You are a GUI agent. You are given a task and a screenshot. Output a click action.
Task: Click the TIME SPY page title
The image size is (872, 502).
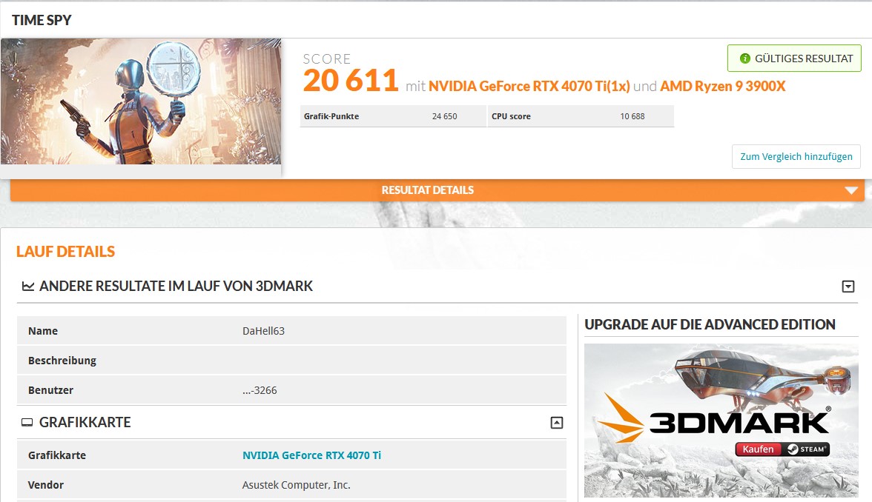click(42, 20)
